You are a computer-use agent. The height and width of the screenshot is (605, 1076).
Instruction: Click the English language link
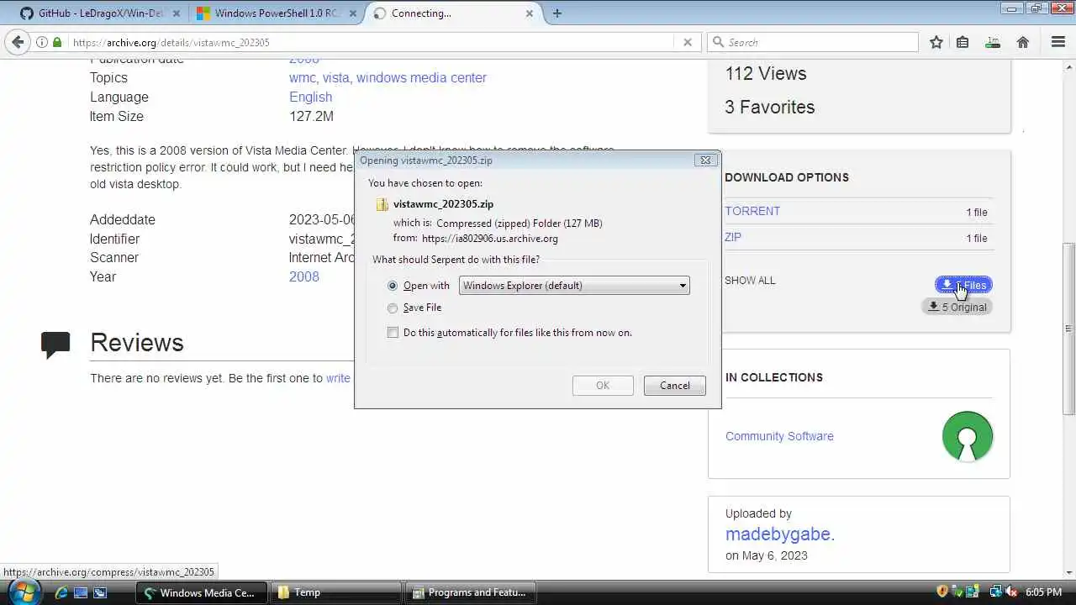pos(310,97)
